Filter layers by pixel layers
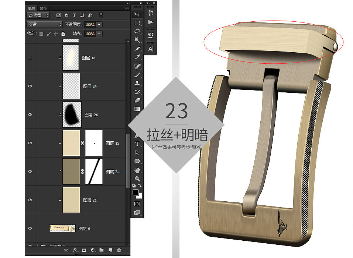This screenshot has height=258, width=353. pos(59,15)
